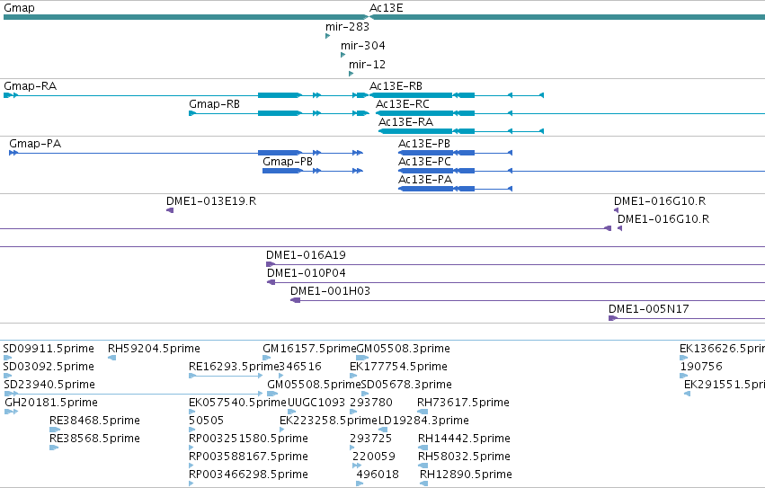Screen dimensions: 765x488
Task: Click the RE38468.5prime EST label
Action: pos(94,421)
